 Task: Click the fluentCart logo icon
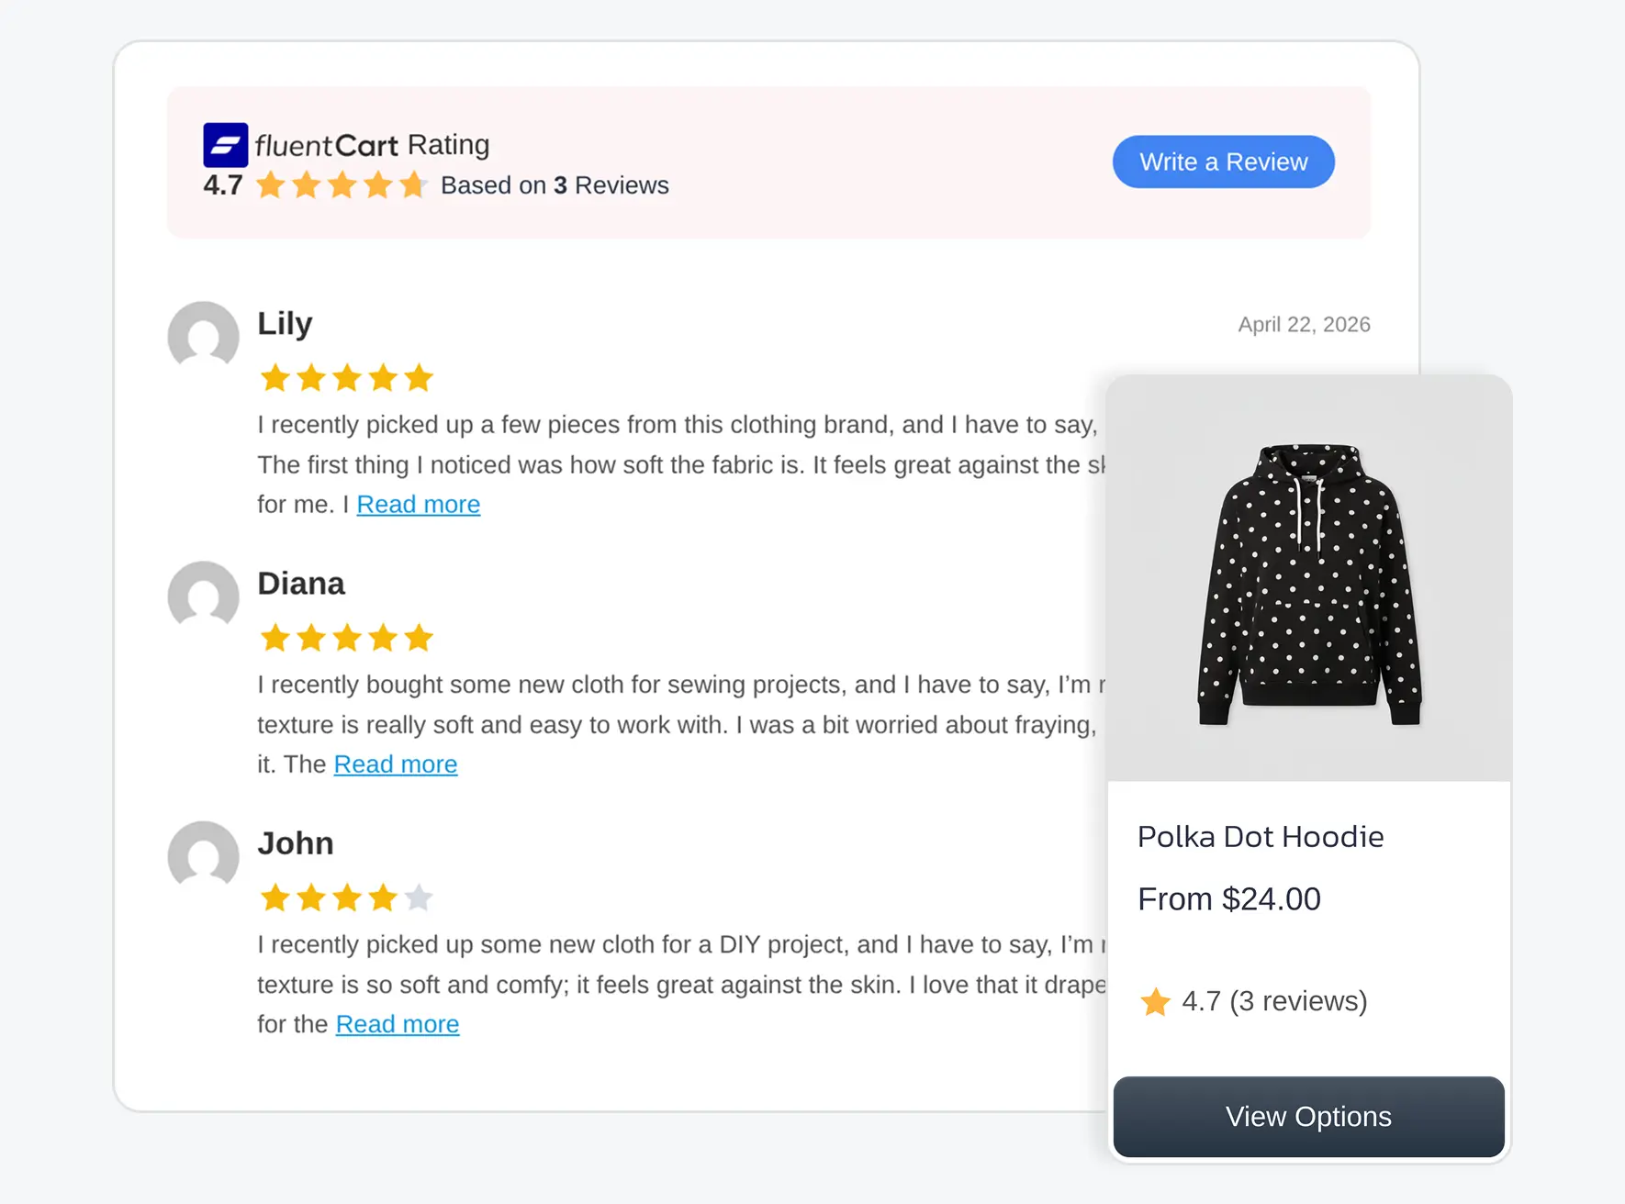[225, 144]
